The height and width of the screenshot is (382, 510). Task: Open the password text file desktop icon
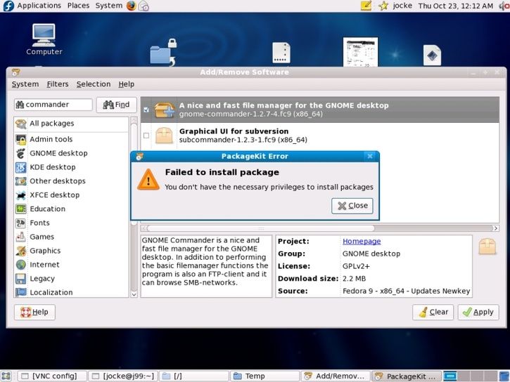(x=281, y=53)
